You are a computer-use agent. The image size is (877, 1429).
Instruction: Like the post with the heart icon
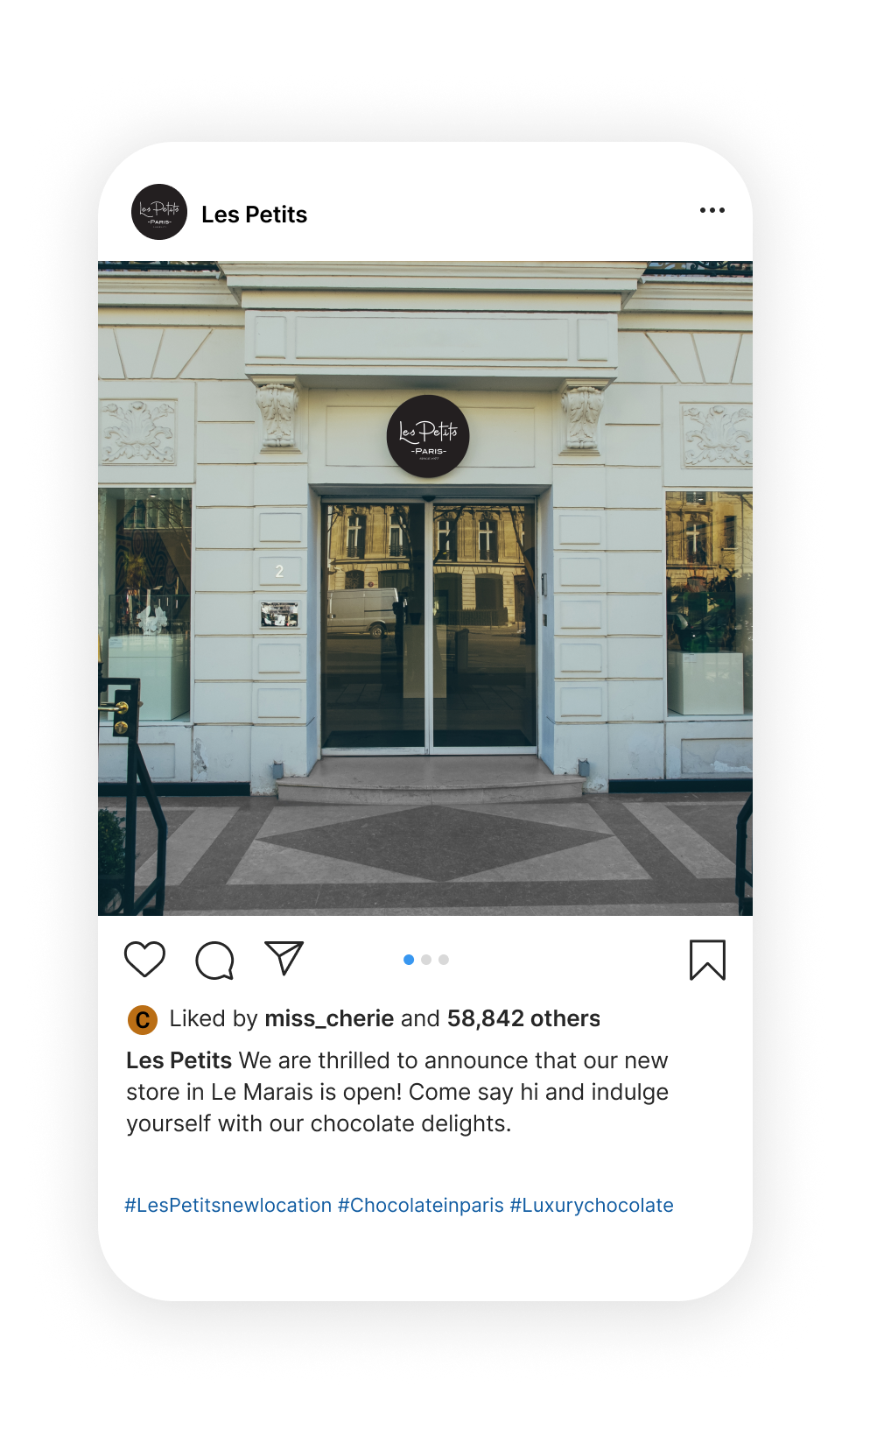tap(145, 959)
